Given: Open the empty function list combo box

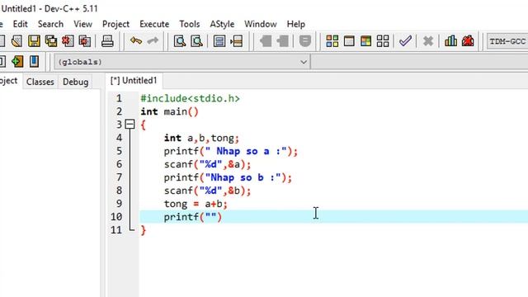Looking at the screenshot, I should coord(419,62).
